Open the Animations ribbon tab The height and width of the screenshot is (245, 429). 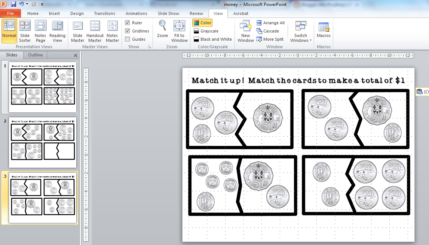coord(136,13)
